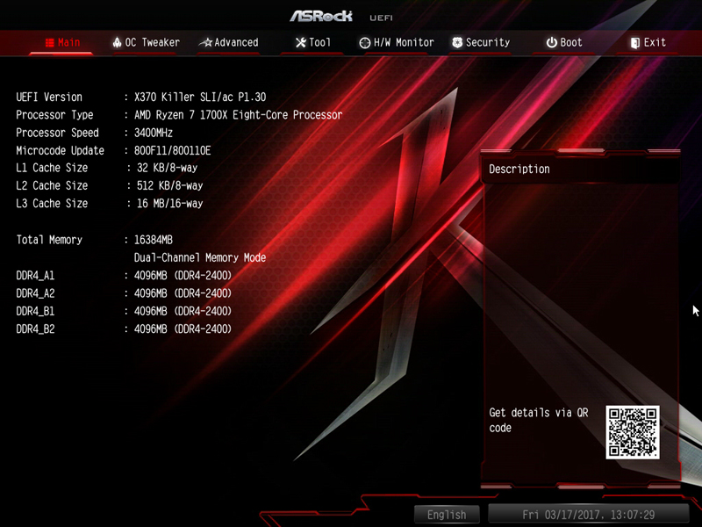Click the 800F11/800110E value
The width and height of the screenshot is (702, 527).
coord(172,150)
